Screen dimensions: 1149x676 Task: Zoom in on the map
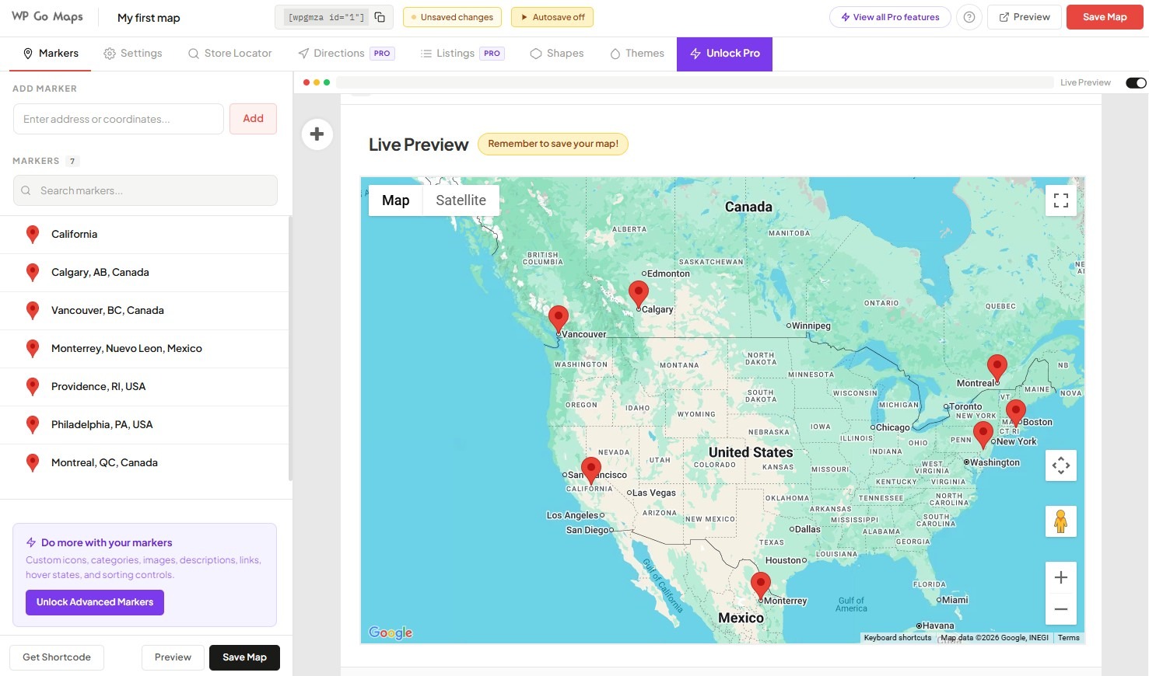(x=1061, y=577)
